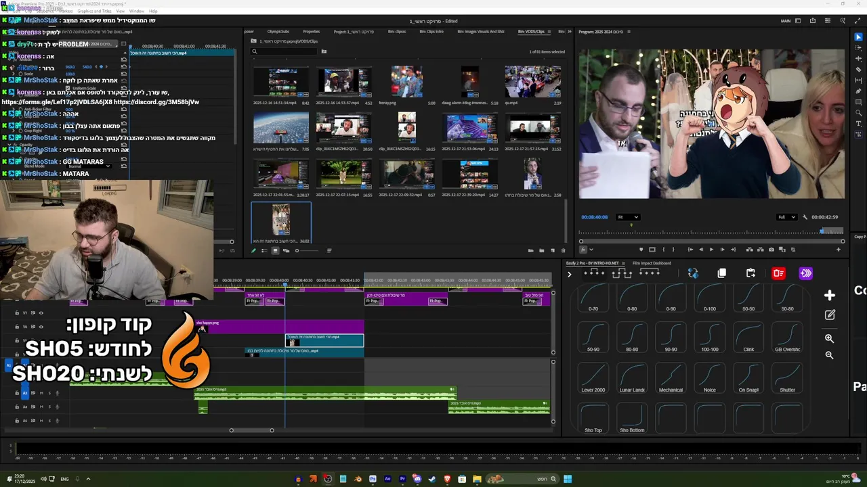Open Bin: Images Visuals And Shiz tab
Screen dimensions: 867x487
[x=481, y=31]
